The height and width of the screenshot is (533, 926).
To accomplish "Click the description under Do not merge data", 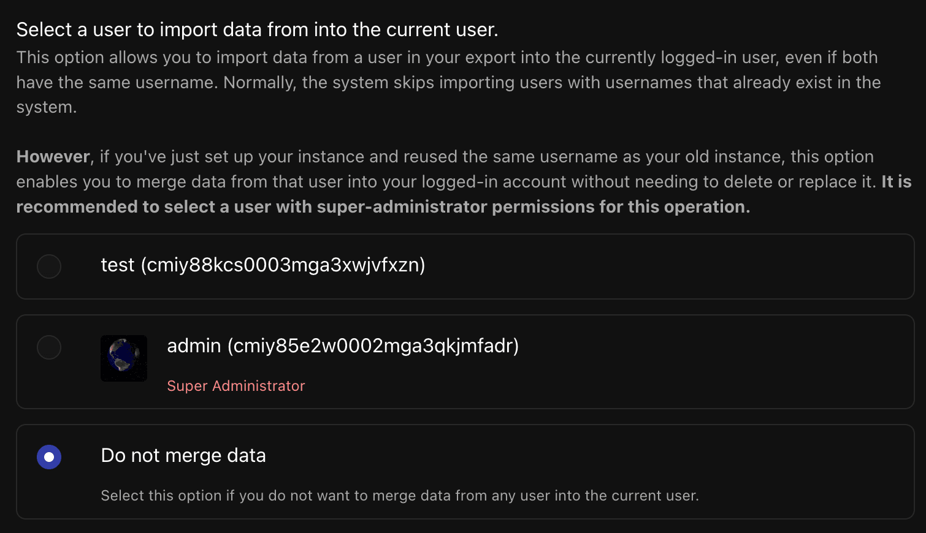I will 399,496.
